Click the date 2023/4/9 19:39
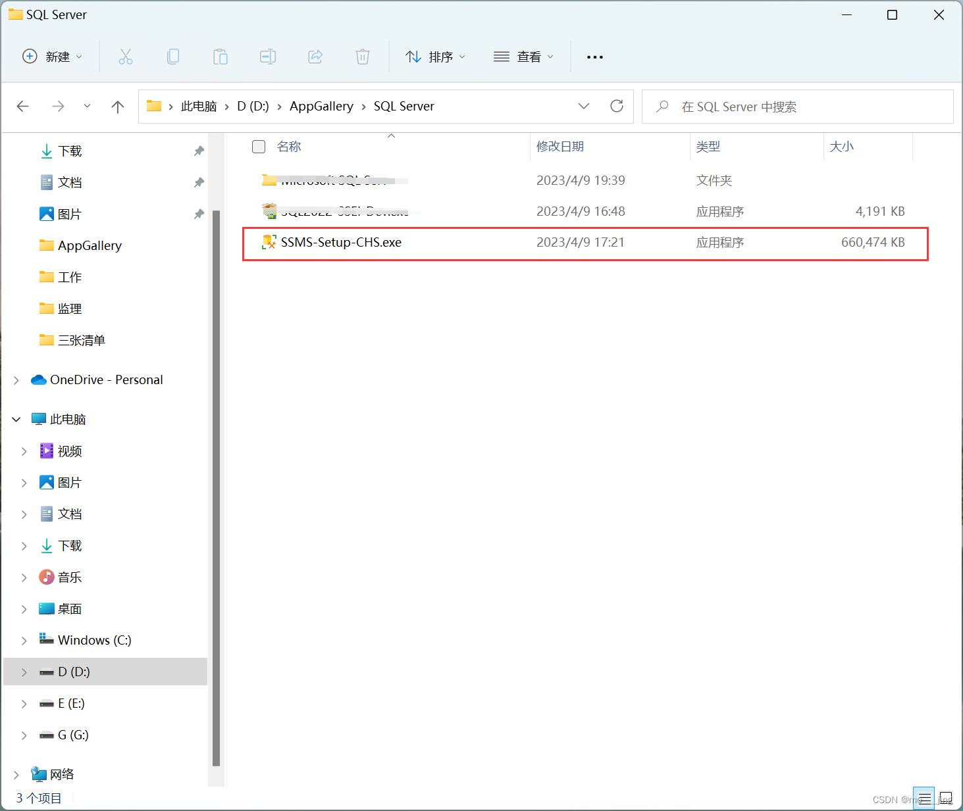This screenshot has height=811, width=963. point(581,180)
